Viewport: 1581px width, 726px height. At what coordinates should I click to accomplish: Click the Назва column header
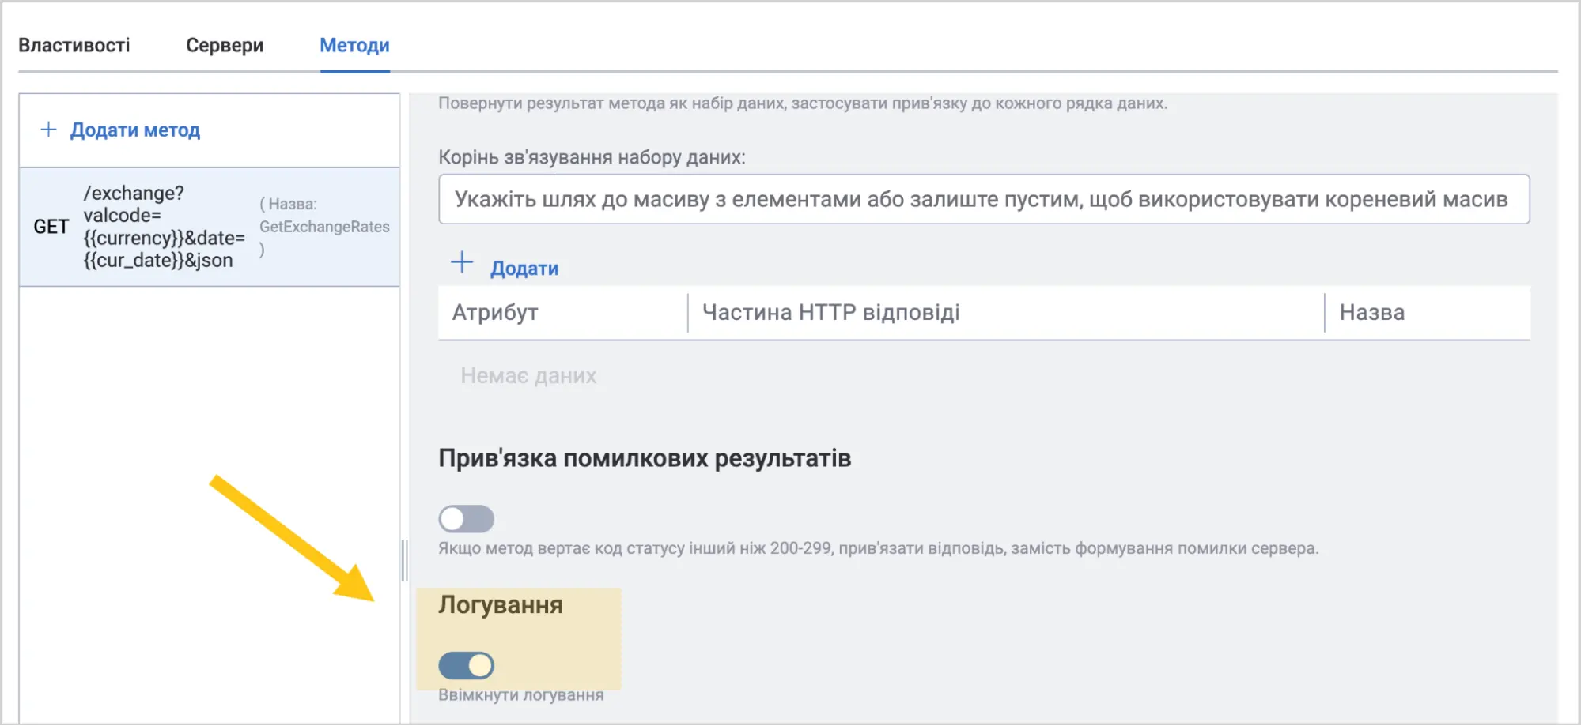(x=1371, y=313)
